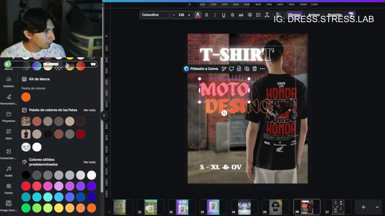
Task: Duplicate the selected text element
Action: click(247, 69)
